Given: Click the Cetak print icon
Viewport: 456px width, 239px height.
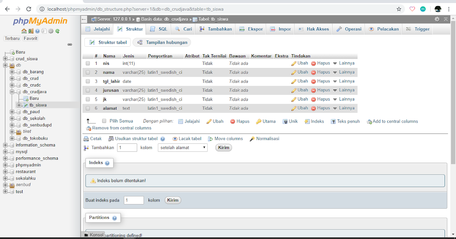Looking at the screenshot, I should 87,138.
